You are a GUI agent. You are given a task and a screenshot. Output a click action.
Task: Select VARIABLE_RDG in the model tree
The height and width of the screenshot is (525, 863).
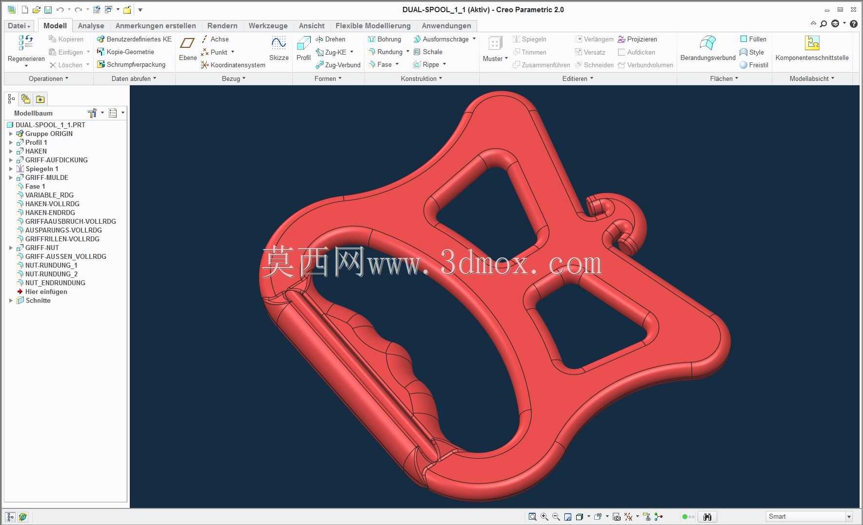[49, 195]
